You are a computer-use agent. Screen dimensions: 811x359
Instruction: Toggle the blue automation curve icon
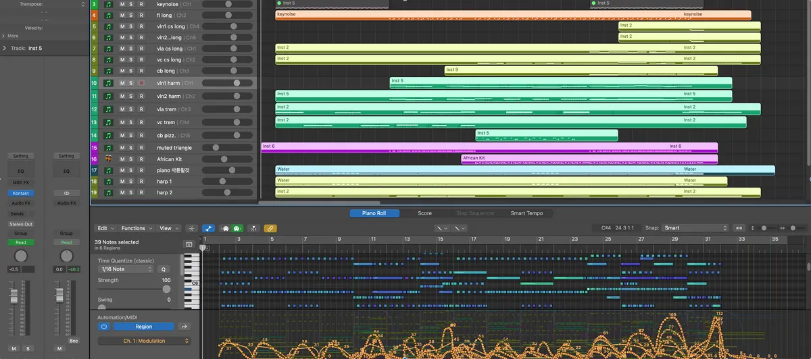click(209, 229)
